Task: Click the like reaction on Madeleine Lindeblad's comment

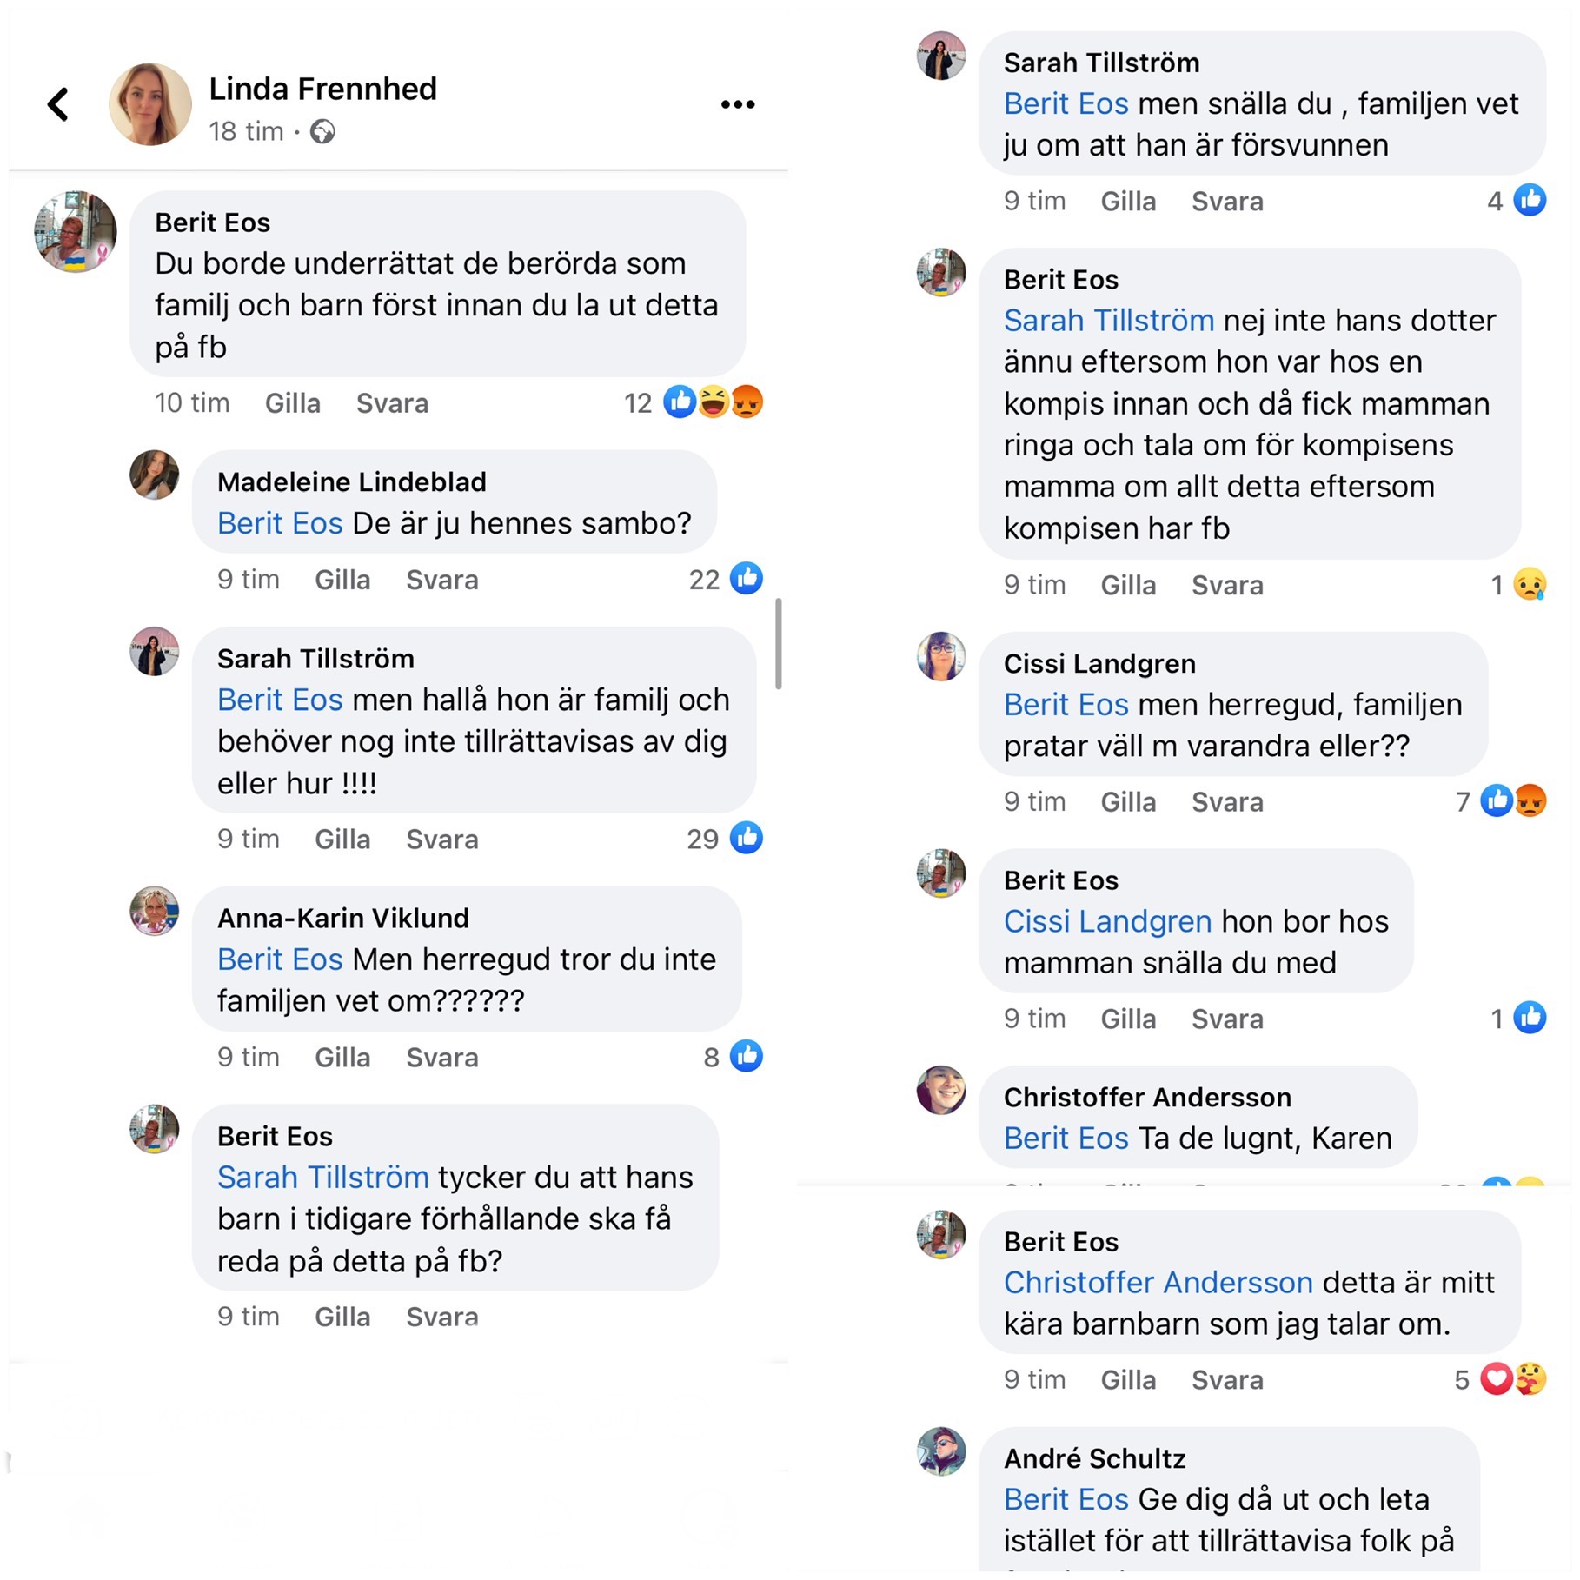Action: tap(747, 579)
